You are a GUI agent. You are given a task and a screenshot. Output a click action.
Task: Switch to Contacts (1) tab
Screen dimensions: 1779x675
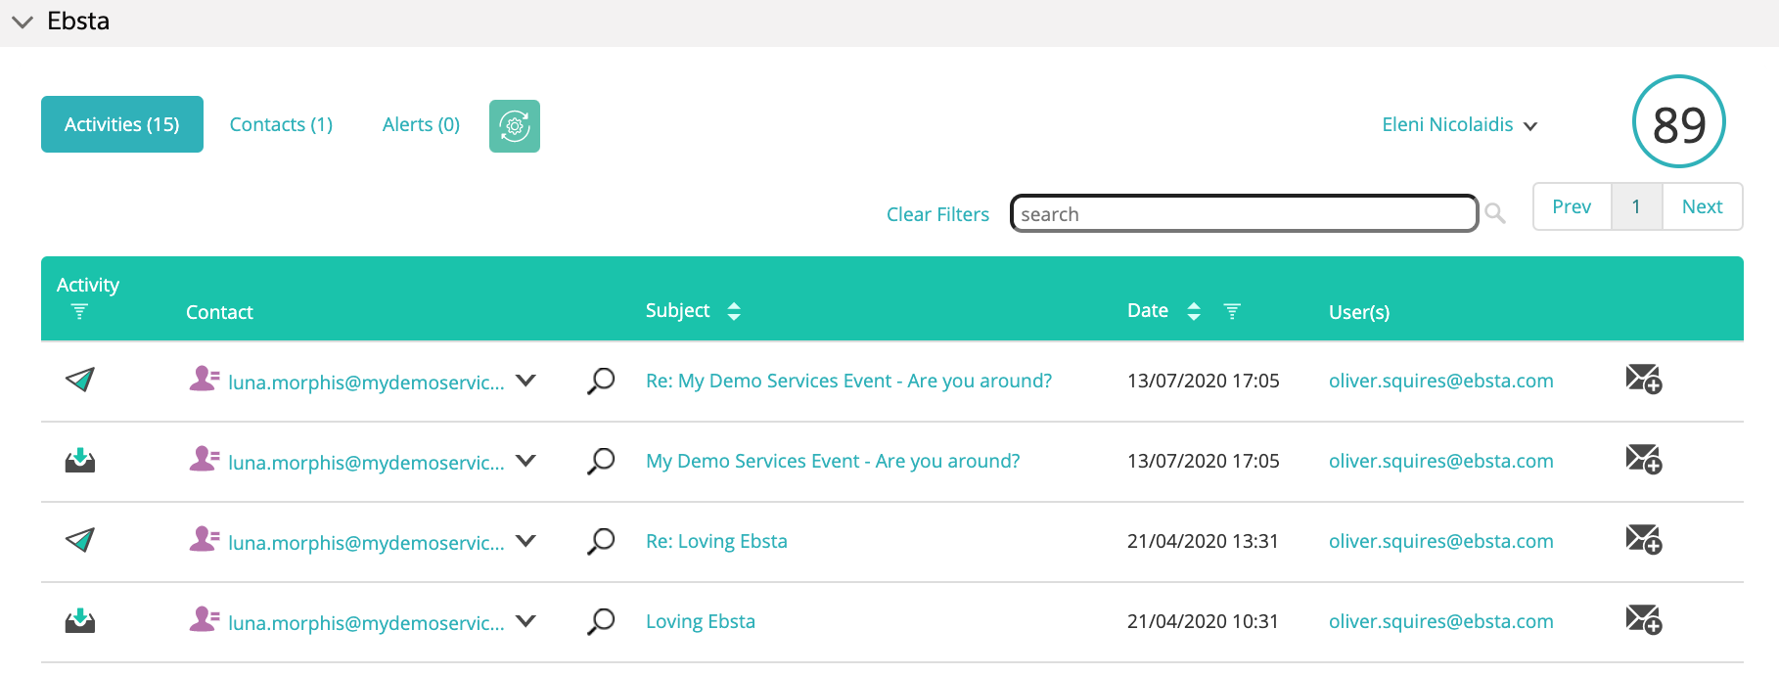click(281, 125)
